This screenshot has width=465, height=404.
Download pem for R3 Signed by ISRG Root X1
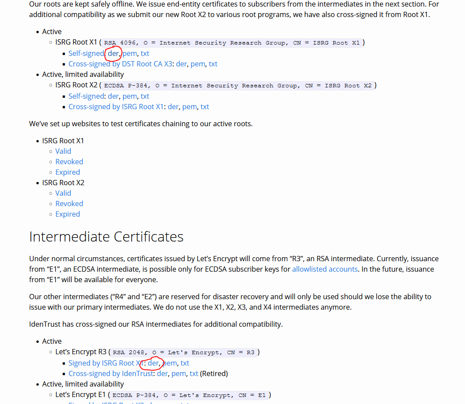[170, 363]
